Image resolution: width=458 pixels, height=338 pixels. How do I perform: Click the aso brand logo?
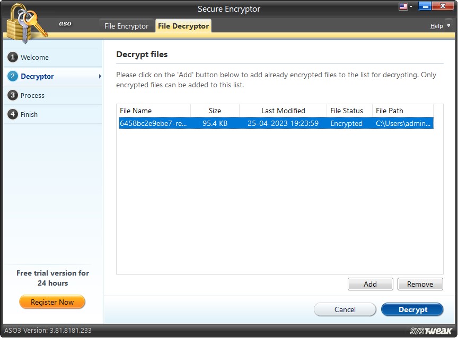point(65,24)
